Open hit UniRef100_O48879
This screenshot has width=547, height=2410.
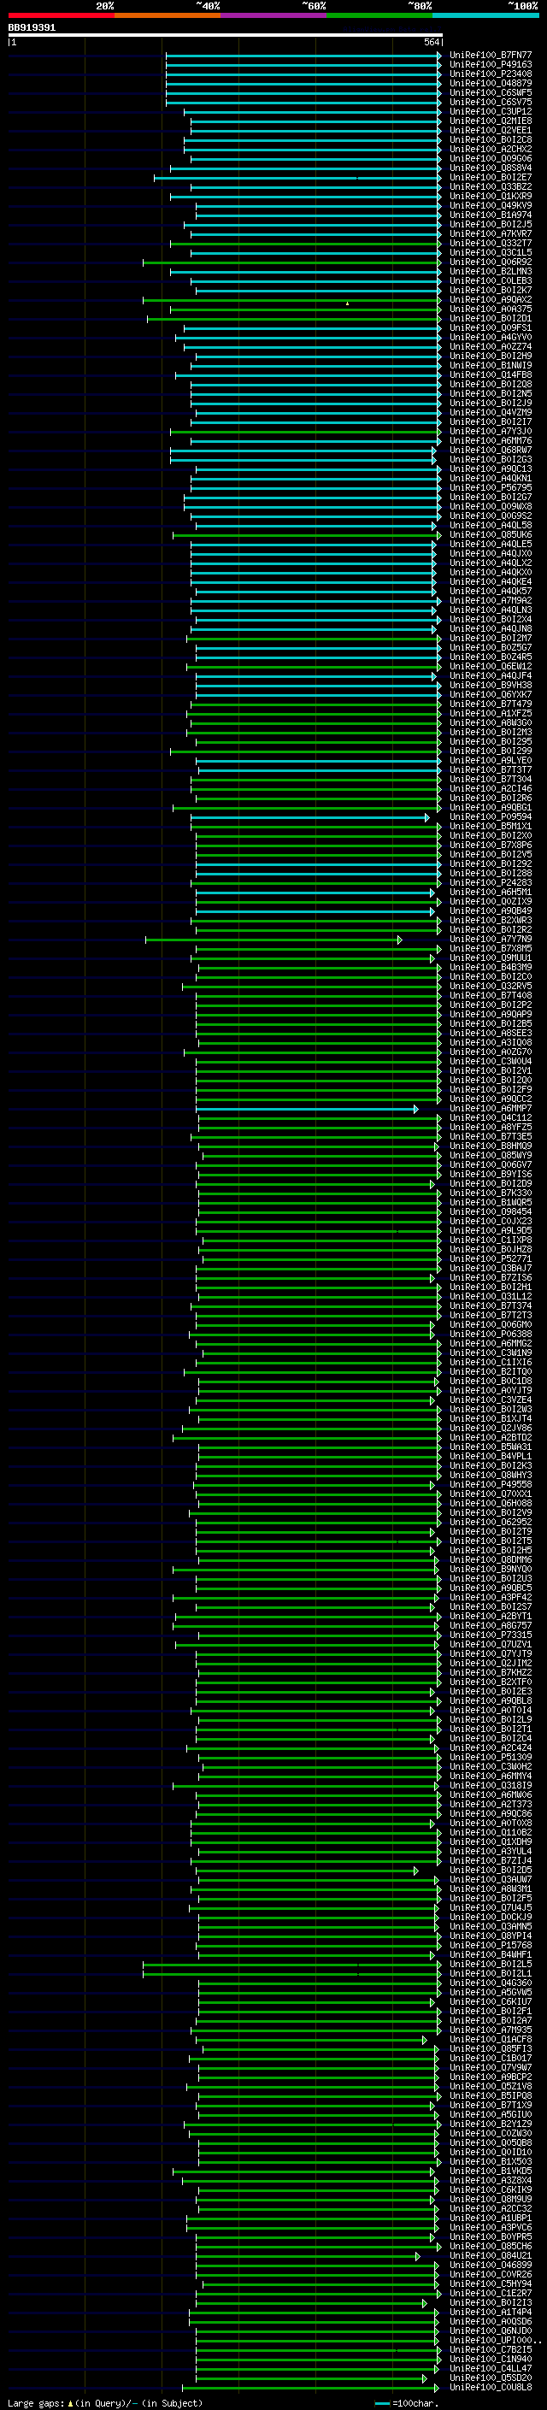pyautogui.click(x=491, y=83)
